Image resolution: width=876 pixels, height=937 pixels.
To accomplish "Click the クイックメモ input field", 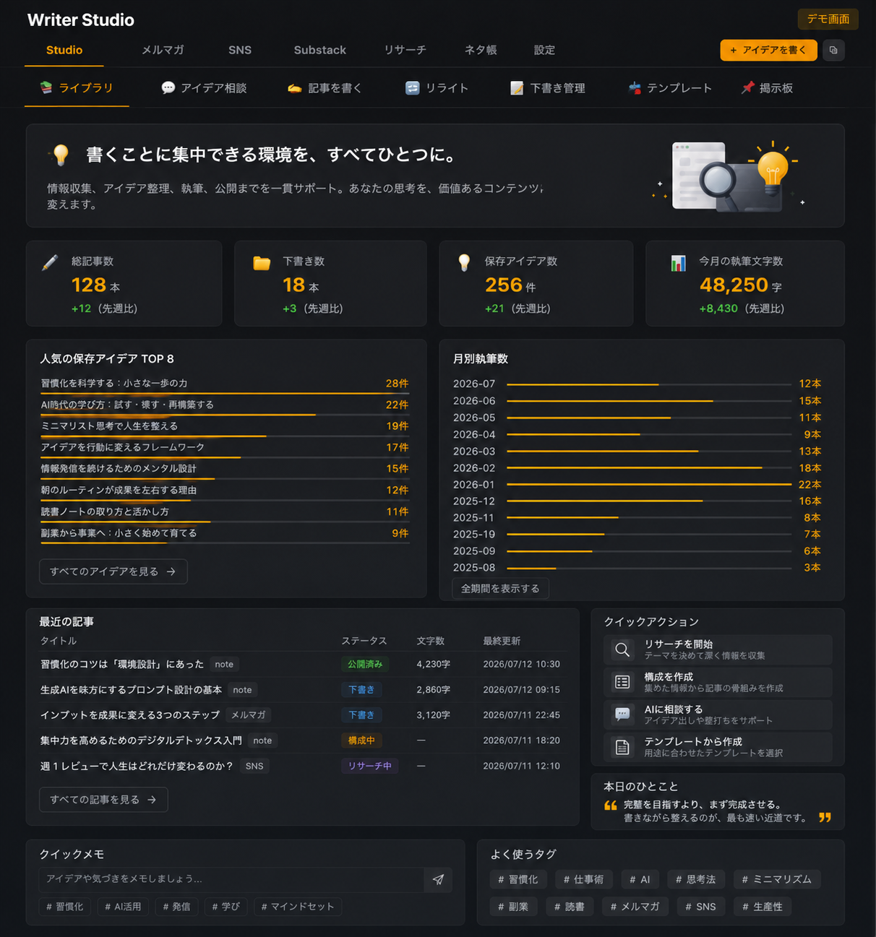I will click(231, 879).
